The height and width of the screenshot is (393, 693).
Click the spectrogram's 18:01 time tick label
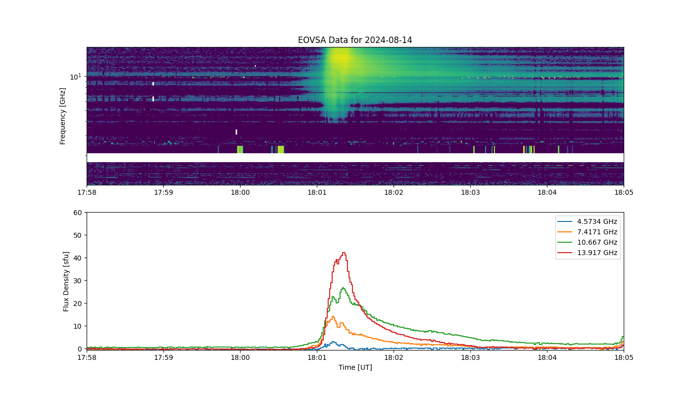317,192
